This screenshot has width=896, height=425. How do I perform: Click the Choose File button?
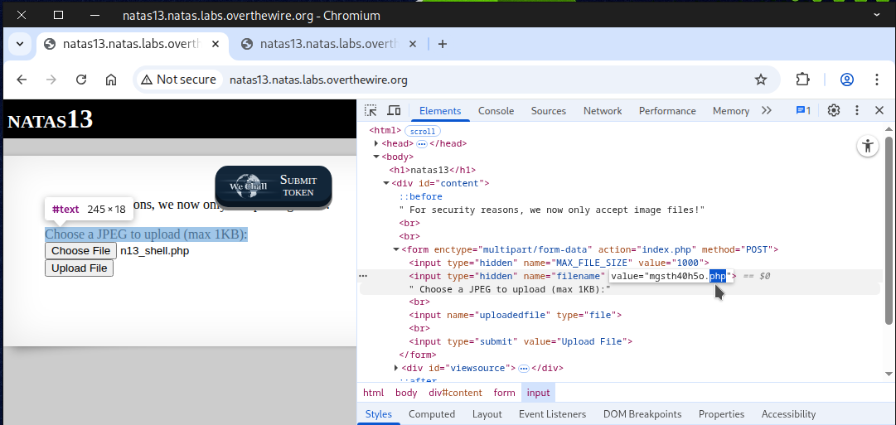pyautogui.click(x=80, y=250)
